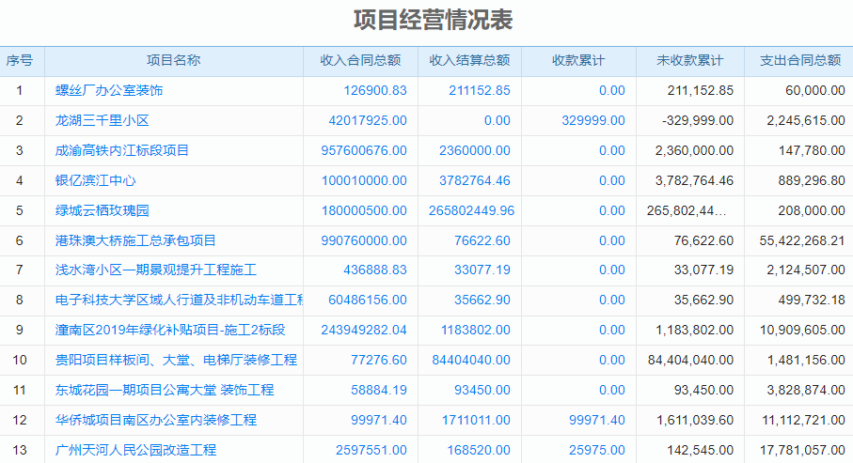
Task: Click the 未收款累计 column header
Action: (x=690, y=60)
